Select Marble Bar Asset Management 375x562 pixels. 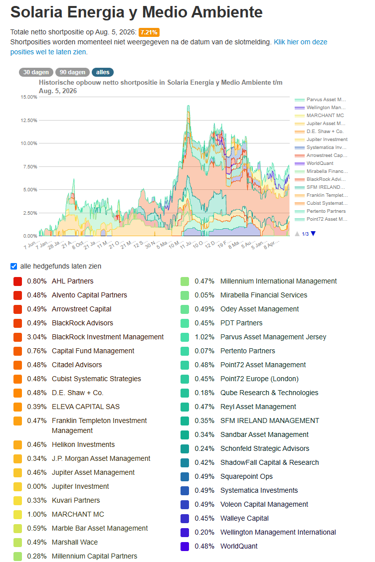point(100,529)
